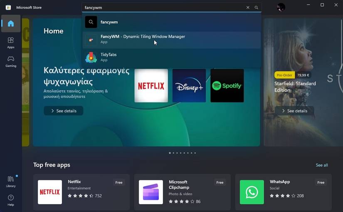This screenshot has height=212, width=343.
Task: Click See details on entertainment banner
Action: click(x=64, y=111)
